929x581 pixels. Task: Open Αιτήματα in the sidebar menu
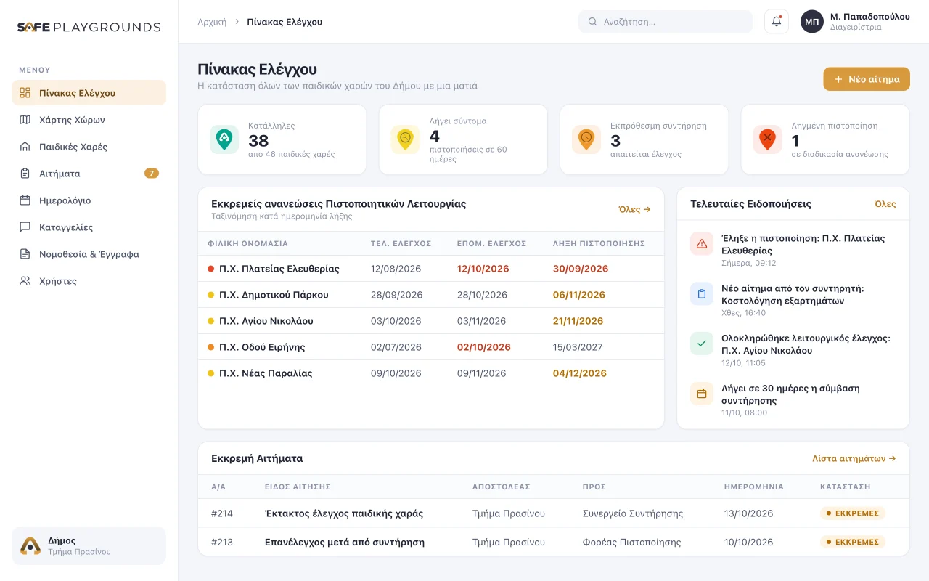point(89,174)
